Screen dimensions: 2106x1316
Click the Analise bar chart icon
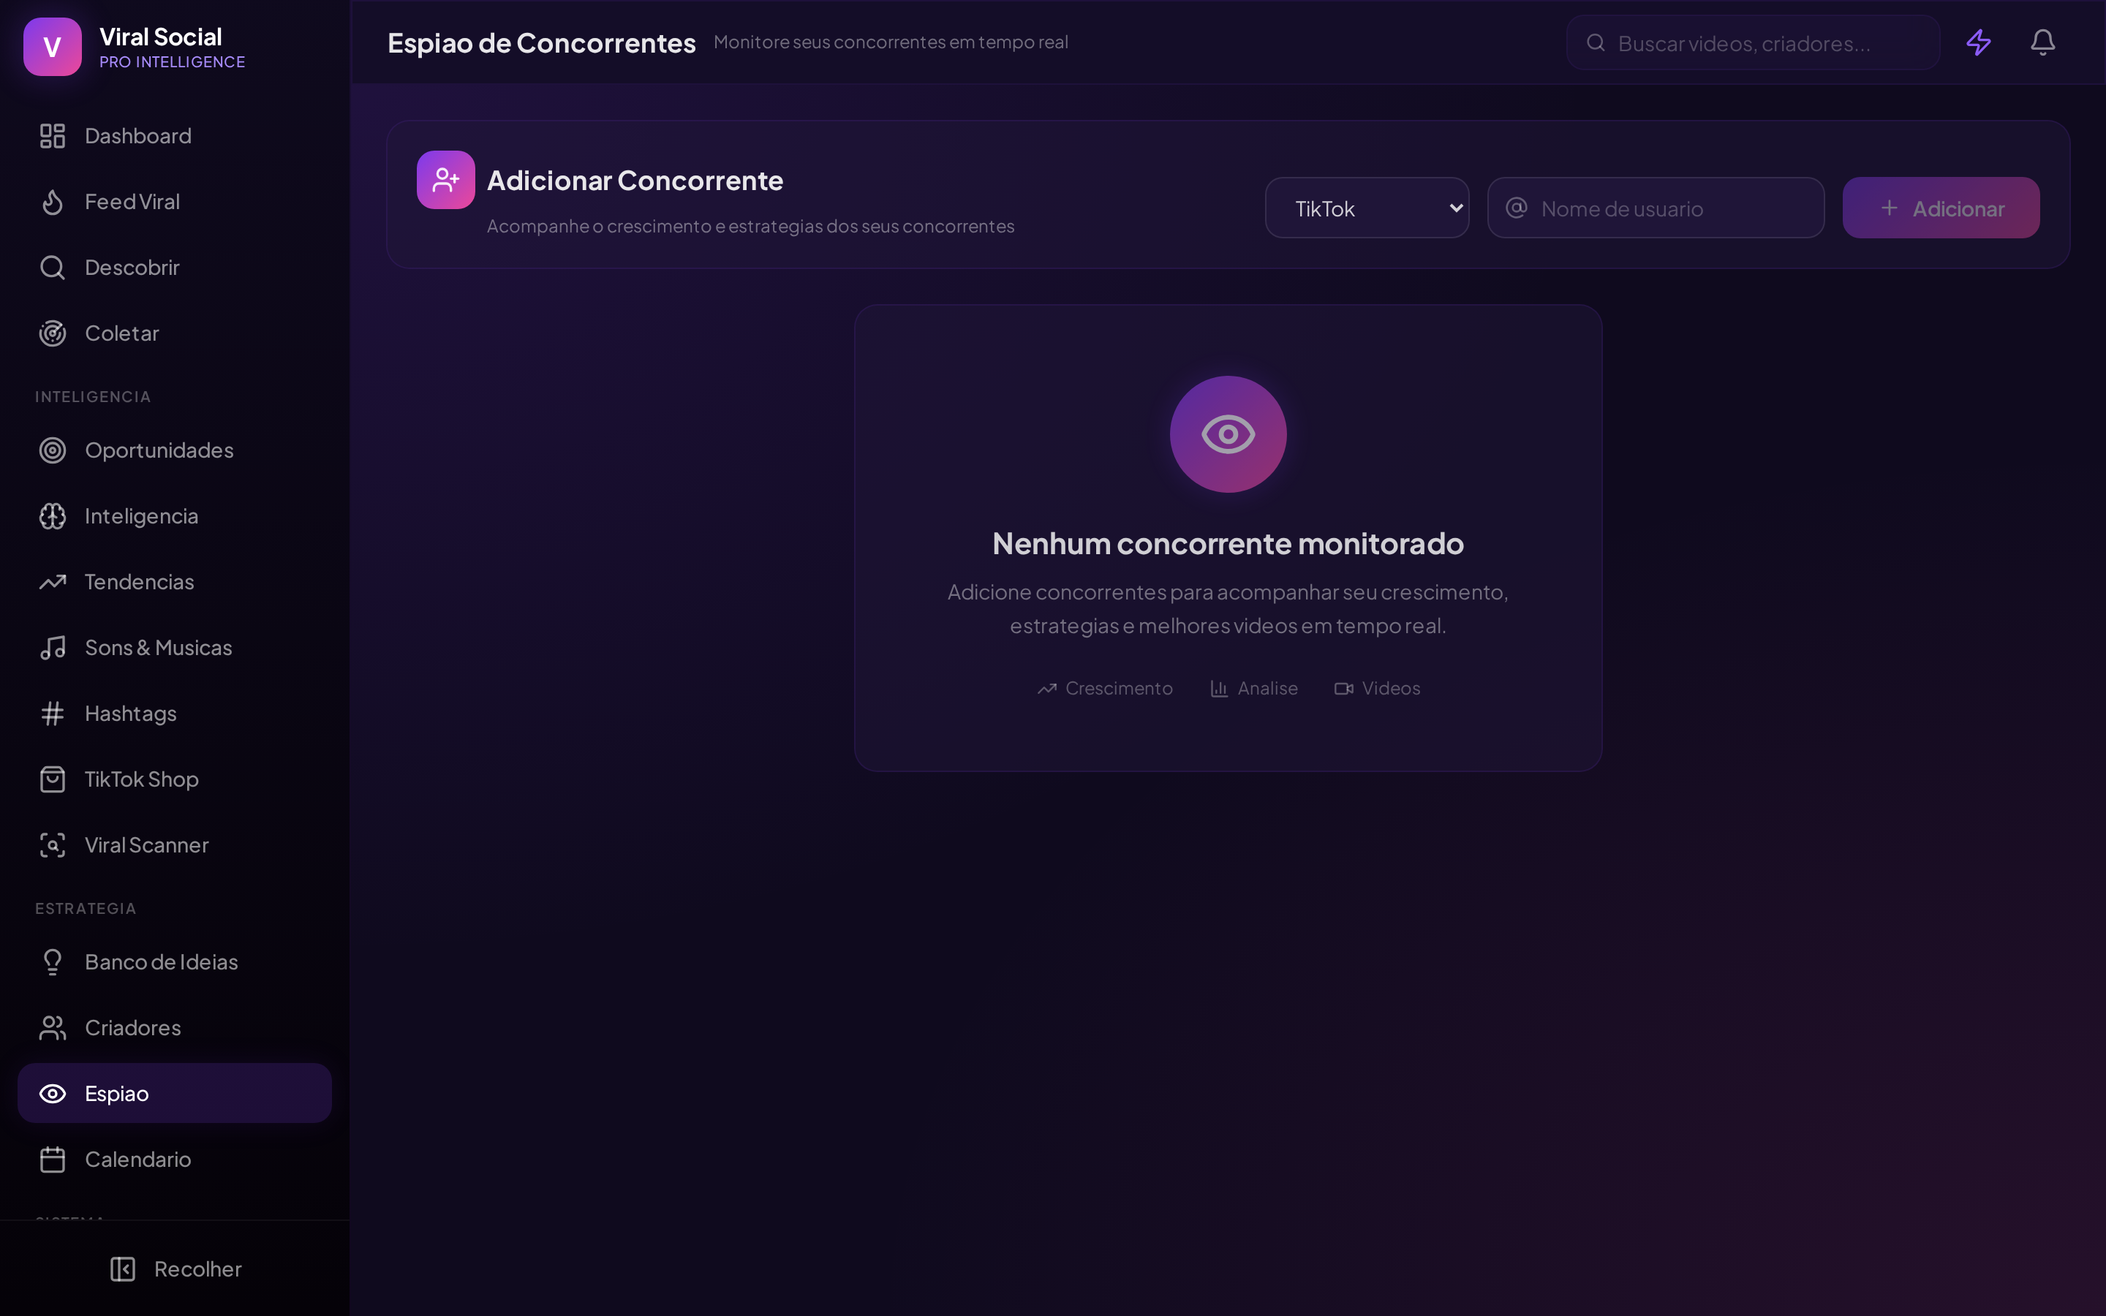pyautogui.click(x=1219, y=689)
